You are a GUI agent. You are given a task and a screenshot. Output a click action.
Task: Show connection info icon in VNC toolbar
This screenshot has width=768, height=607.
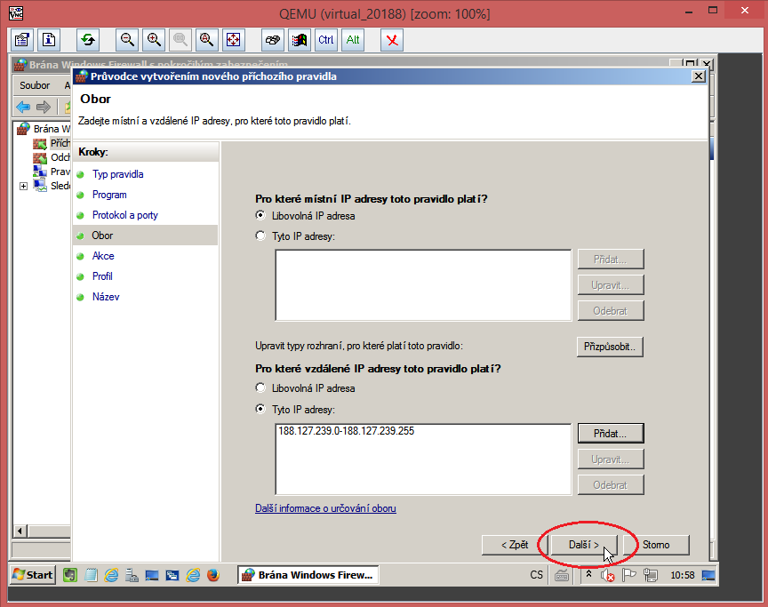click(x=49, y=40)
